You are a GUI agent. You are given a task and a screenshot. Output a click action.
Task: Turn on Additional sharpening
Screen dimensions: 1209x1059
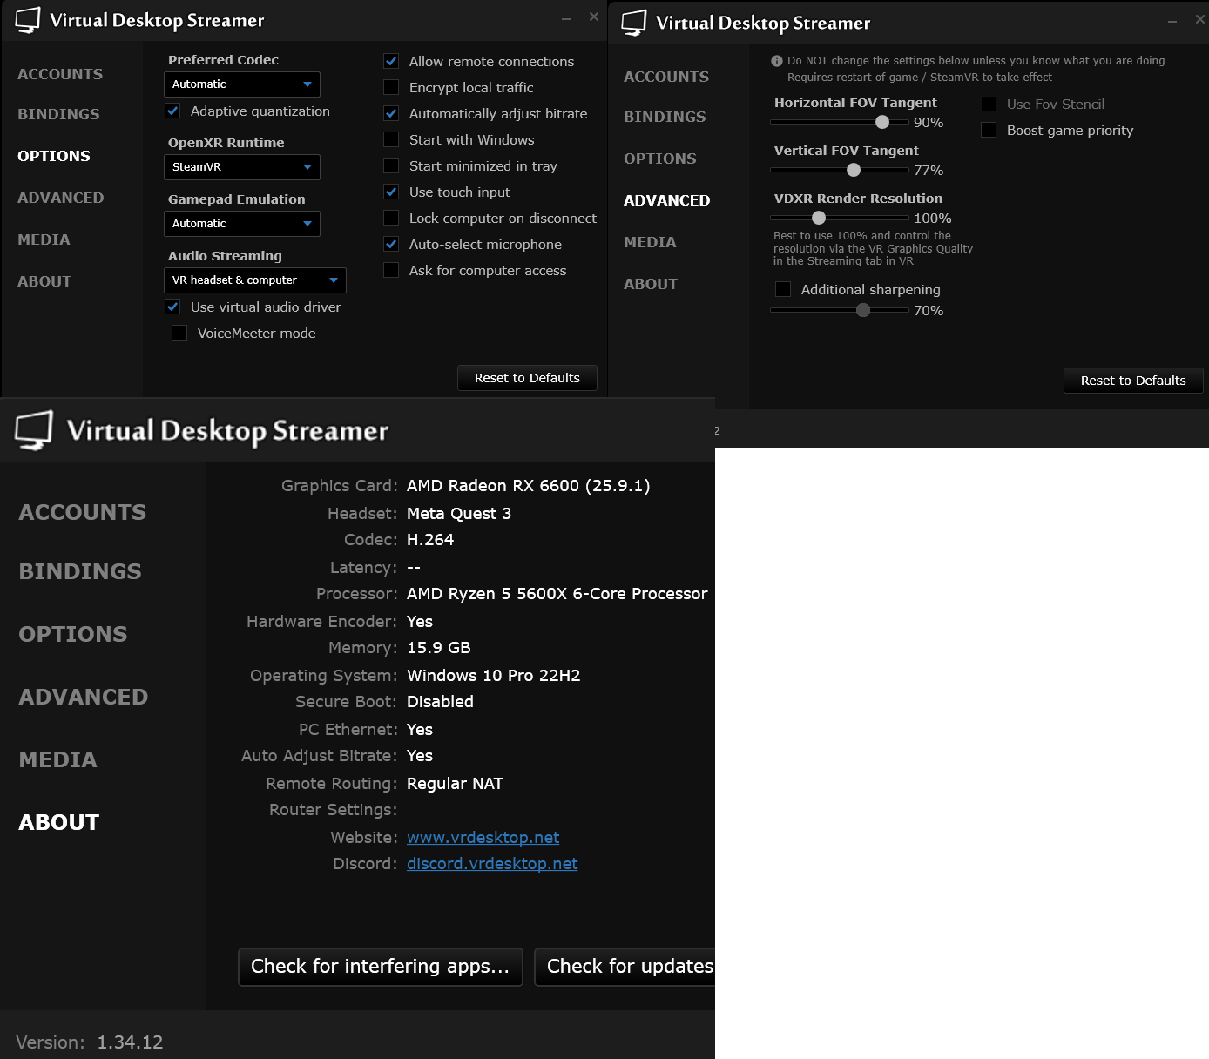(x=783, y=290)
